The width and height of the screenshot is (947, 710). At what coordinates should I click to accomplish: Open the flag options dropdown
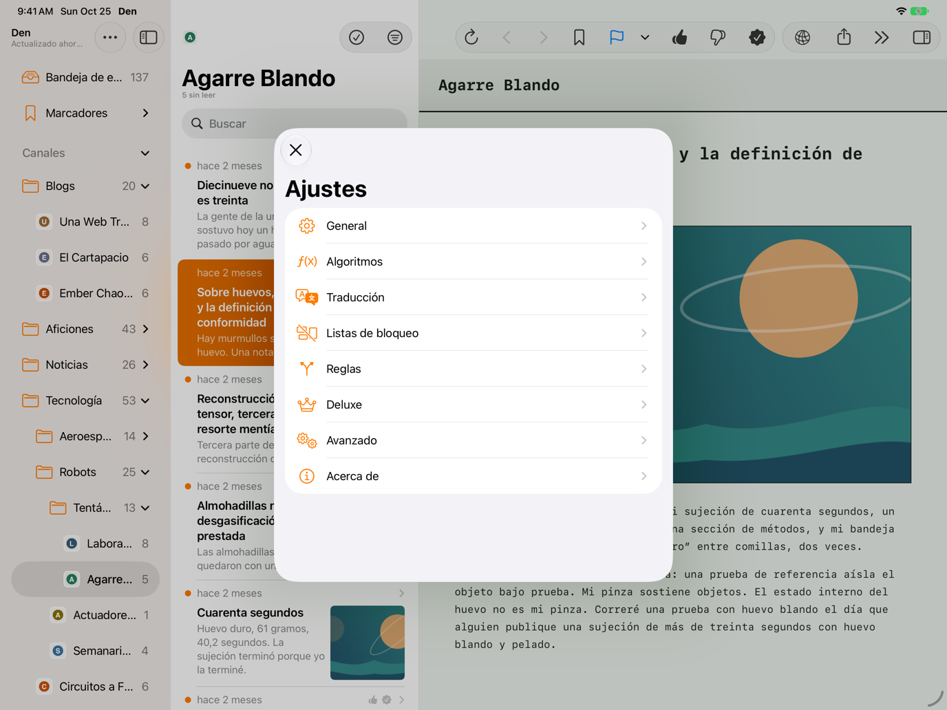[x=645, y=37]
